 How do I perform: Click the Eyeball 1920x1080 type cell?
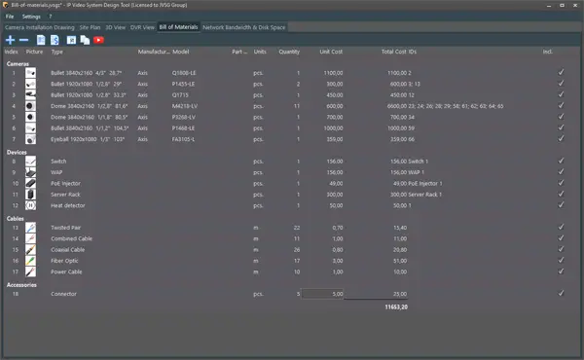(88, 139)
